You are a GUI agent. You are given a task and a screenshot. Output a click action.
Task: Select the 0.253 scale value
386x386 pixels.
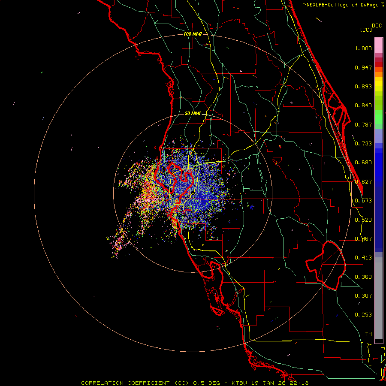363,315
